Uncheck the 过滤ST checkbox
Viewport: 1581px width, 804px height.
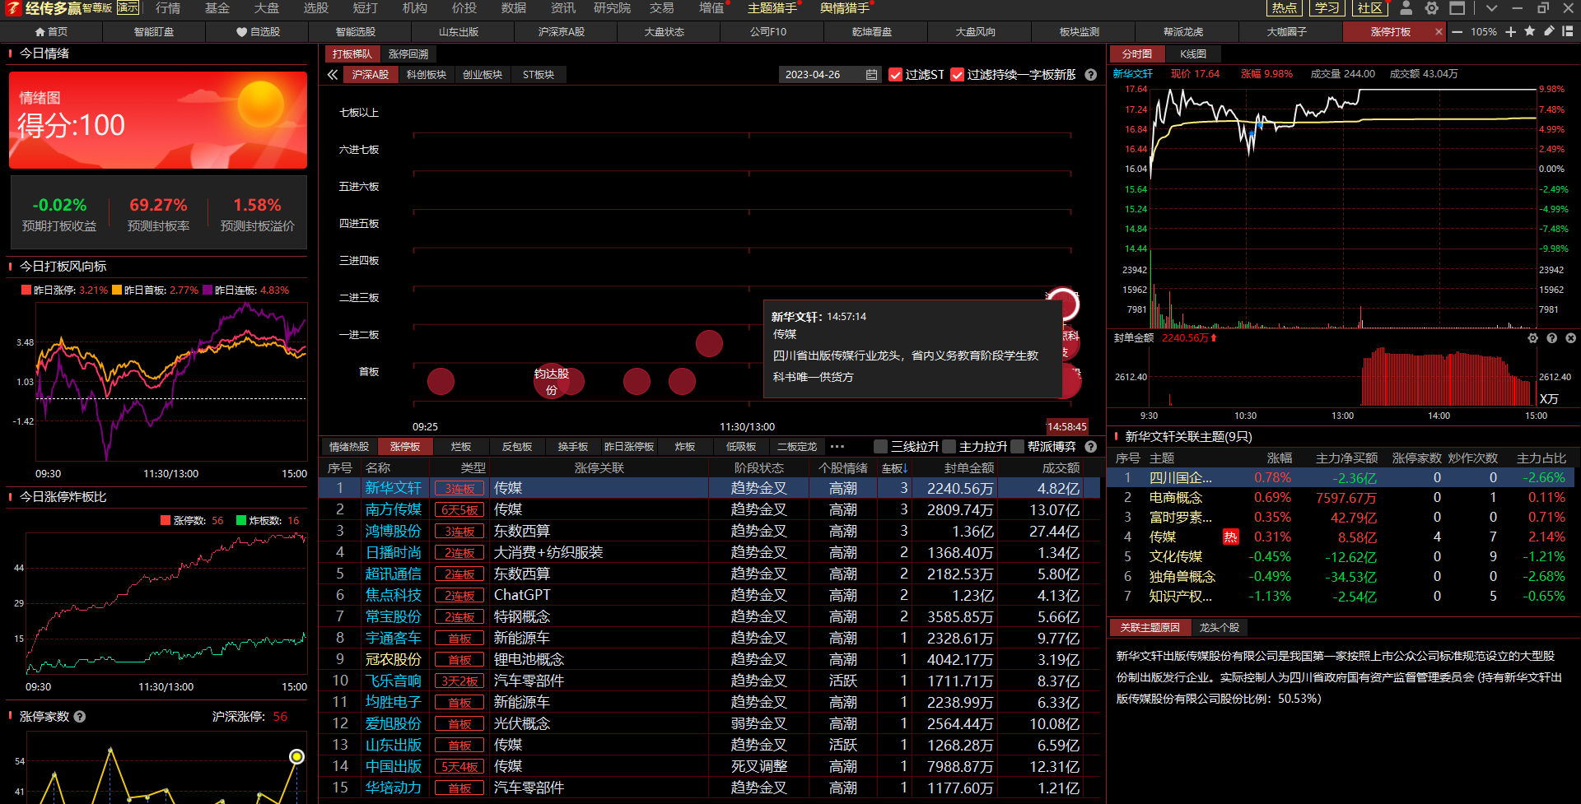tap(896, 75)
